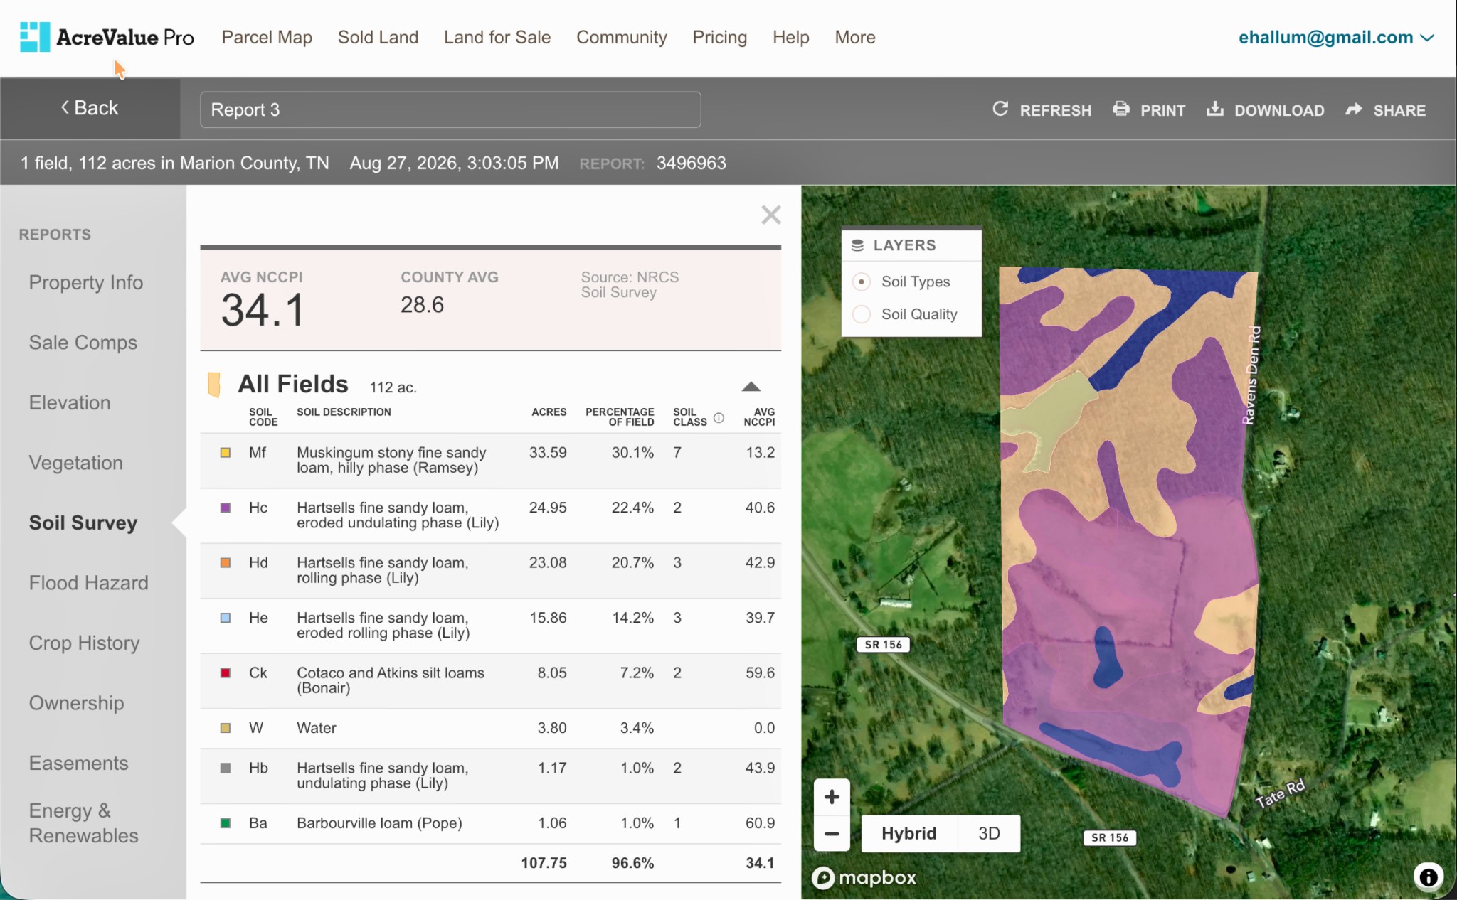The width and height of the screenshot is (1457, 900).
Task: View the Pricing page
Action: tap(720, 37)
